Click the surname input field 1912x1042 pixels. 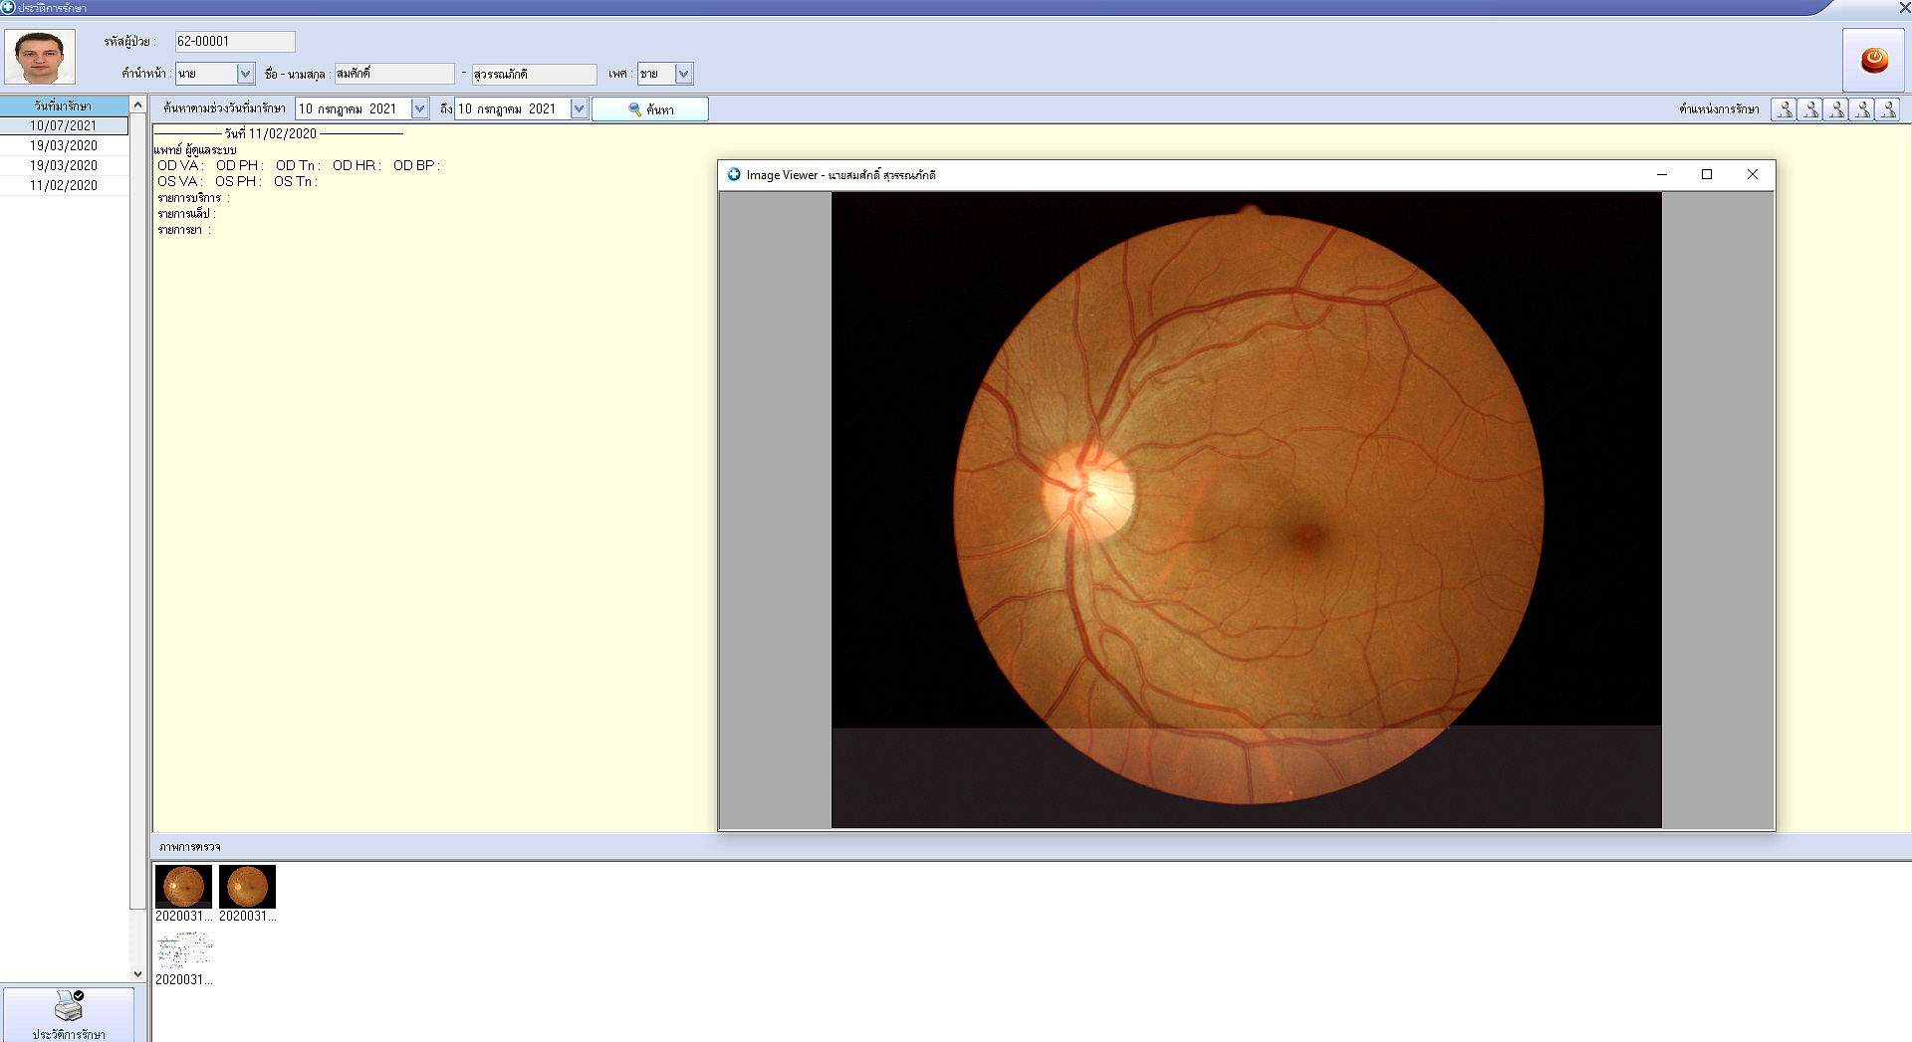pyautogui.click(x=535, y=74)
